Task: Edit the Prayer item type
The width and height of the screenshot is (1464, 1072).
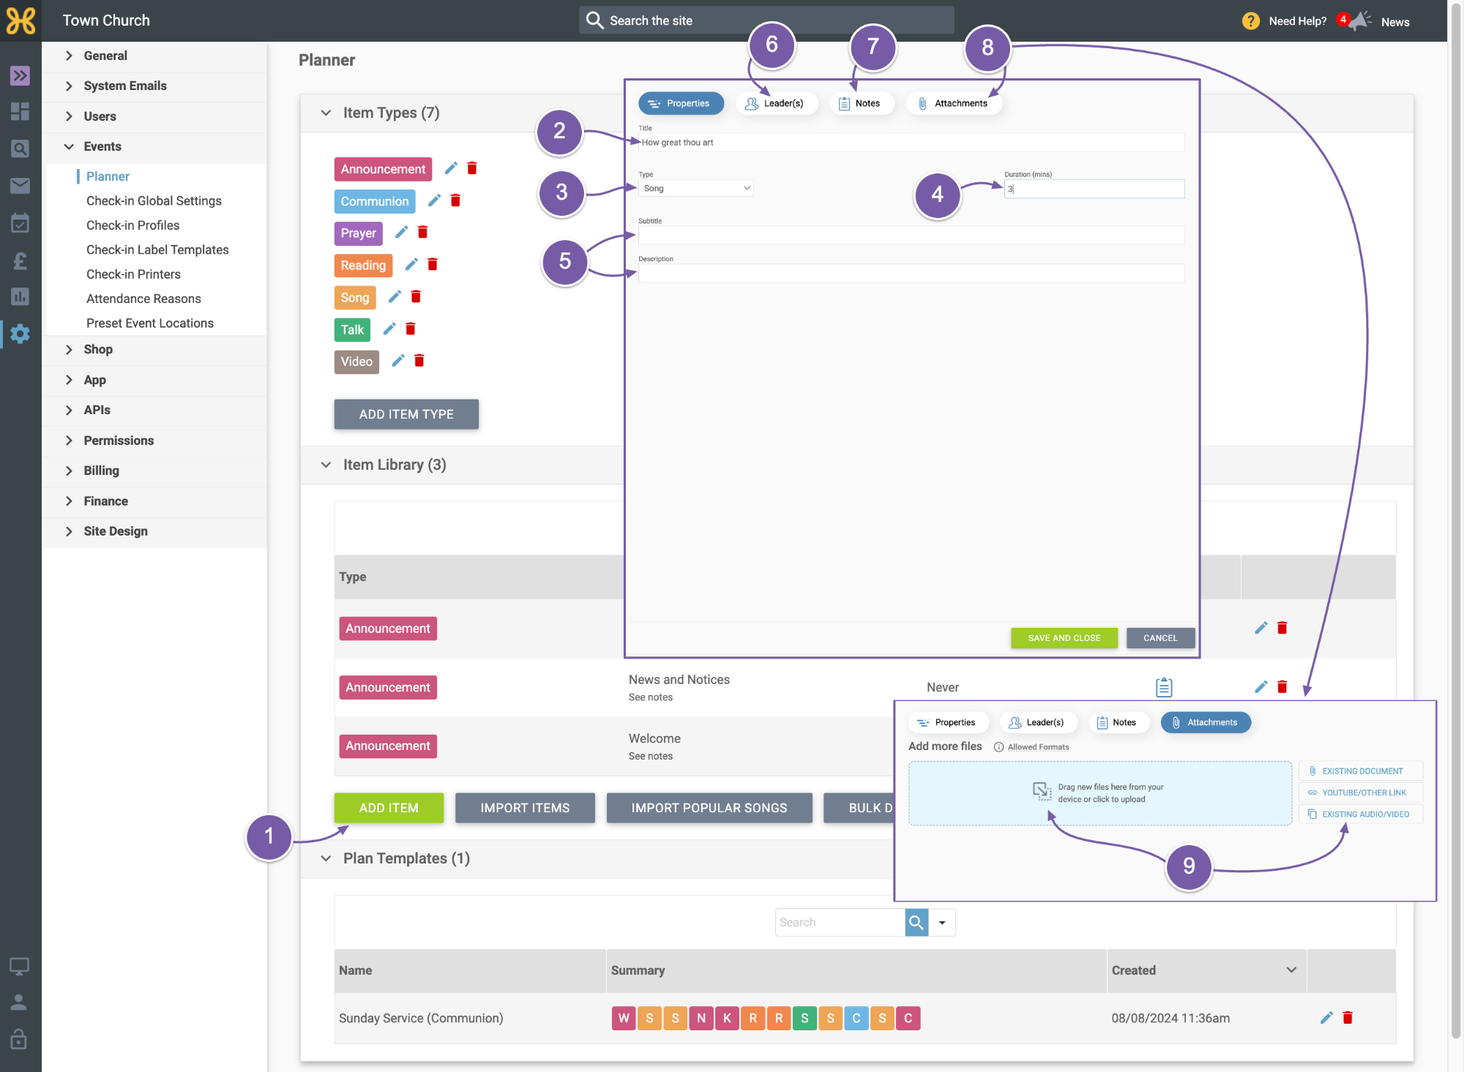Action: (402, 232)
